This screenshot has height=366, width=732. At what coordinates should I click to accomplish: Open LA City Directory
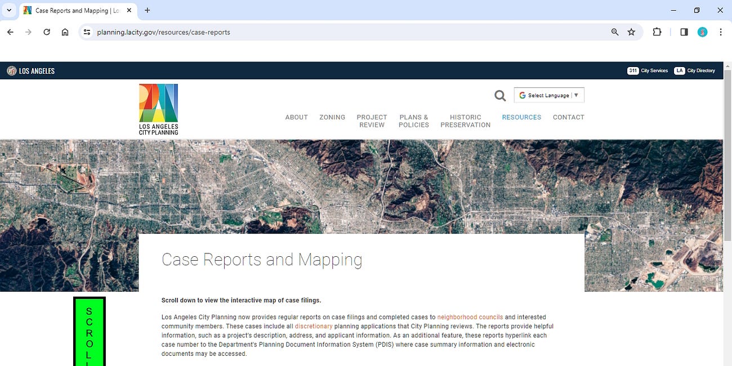[x=694, y=71]
